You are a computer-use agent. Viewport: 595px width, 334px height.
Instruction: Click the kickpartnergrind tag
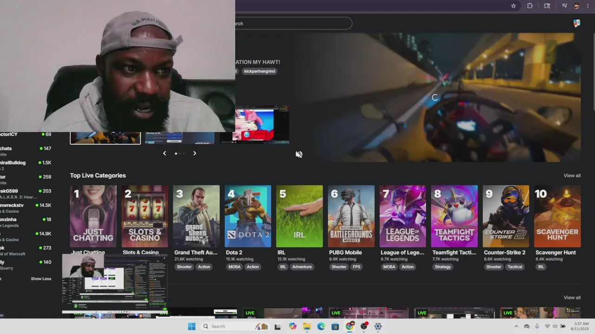pyautogui.click(x=259, y=71)
